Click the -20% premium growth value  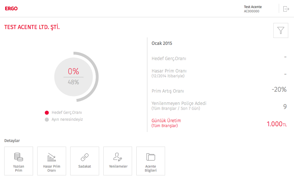[x=279, y=89]
